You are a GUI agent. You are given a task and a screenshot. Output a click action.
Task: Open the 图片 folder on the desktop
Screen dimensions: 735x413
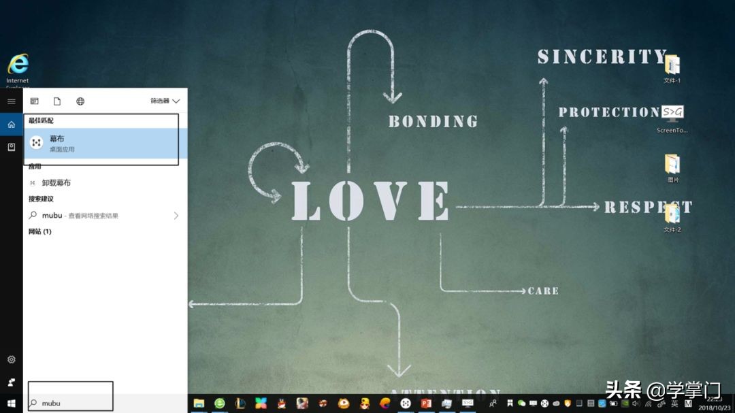coord(672,167)
